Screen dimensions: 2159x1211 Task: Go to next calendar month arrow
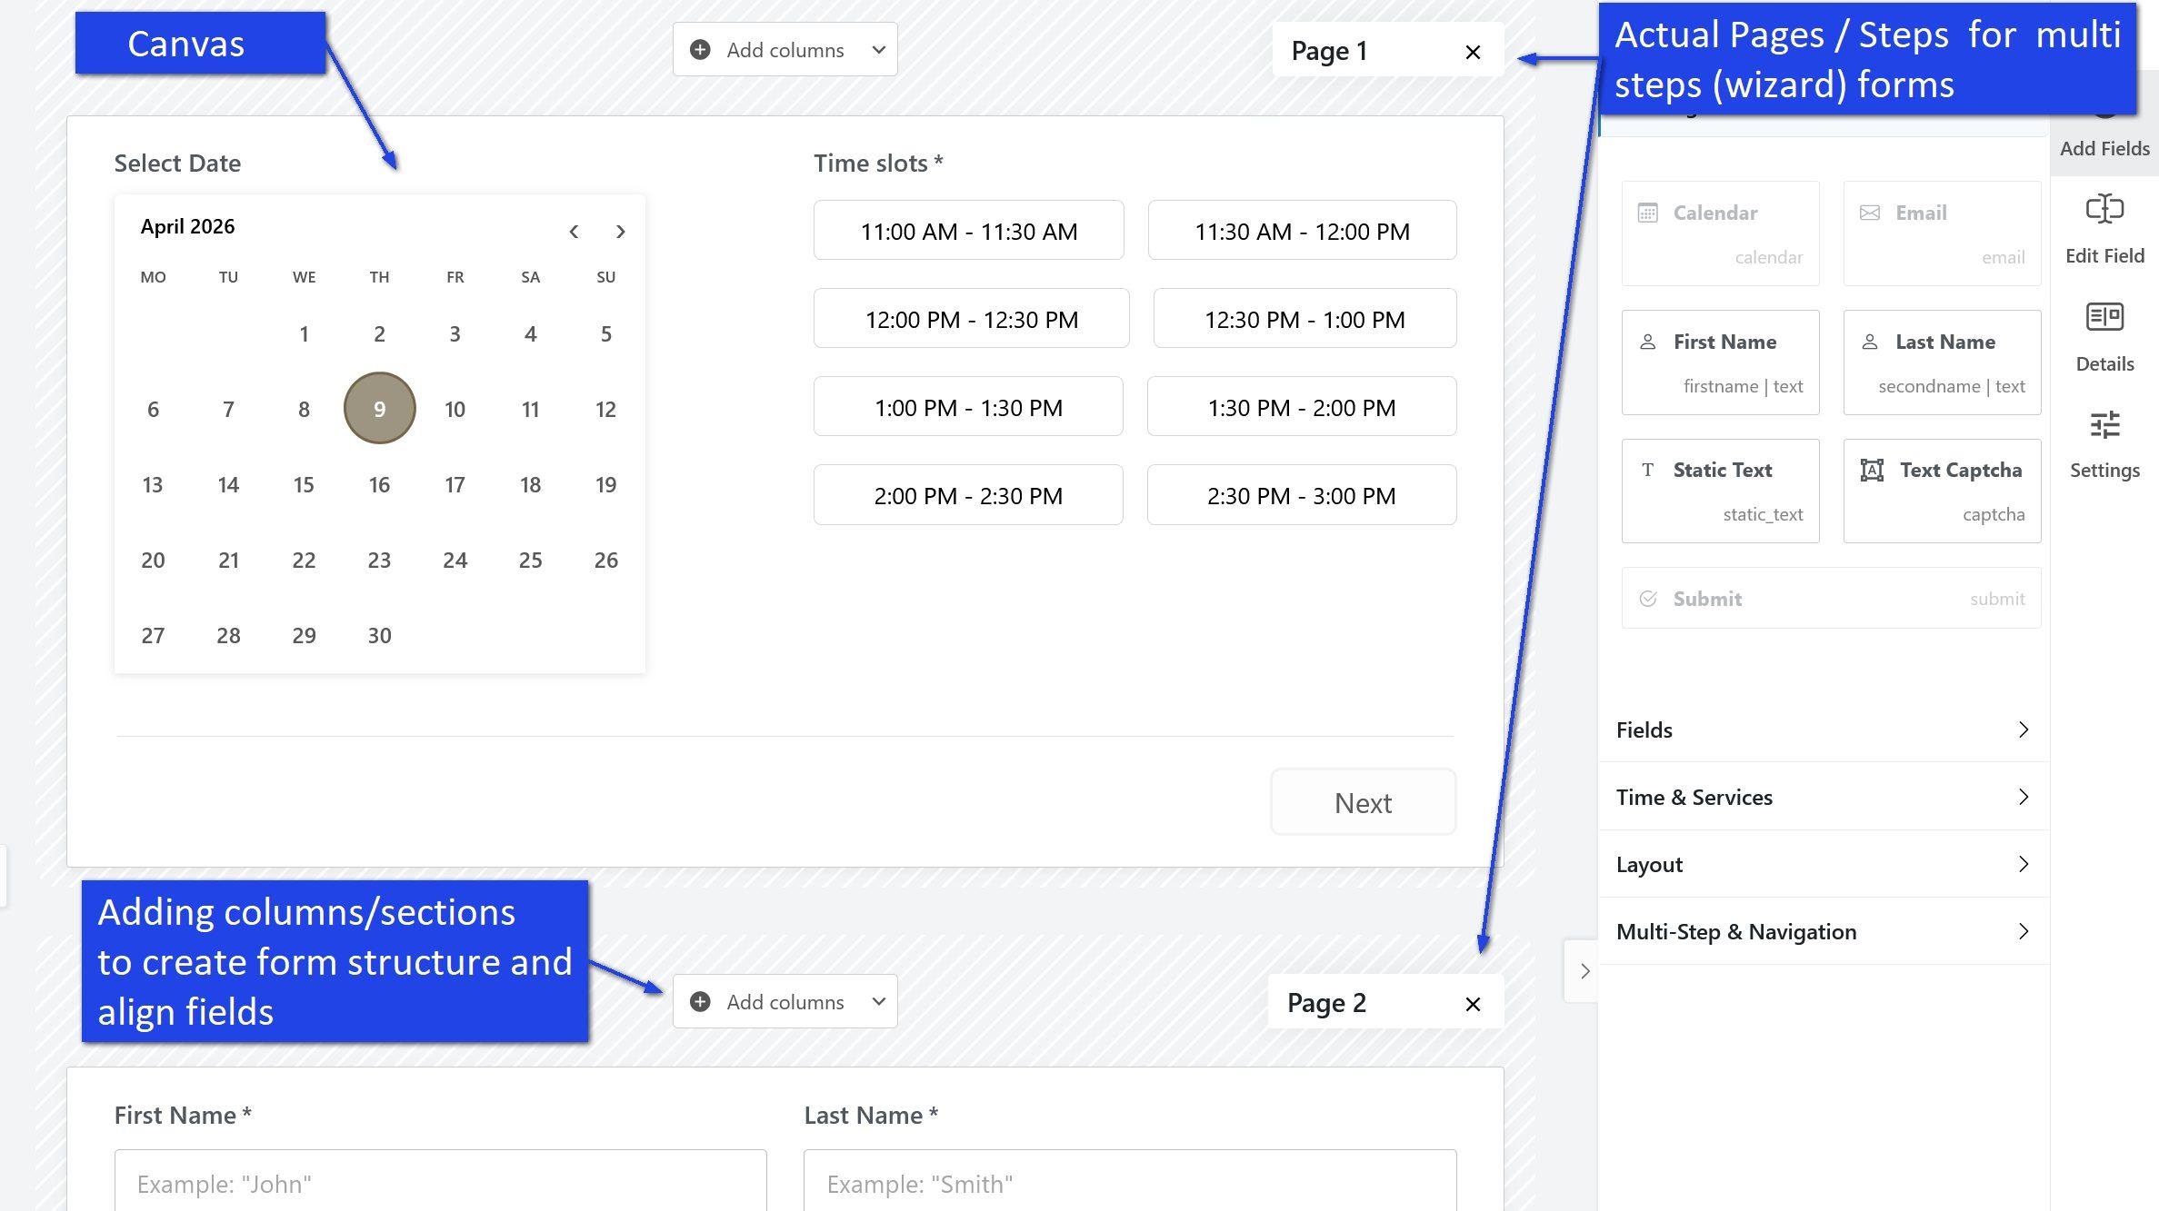click(x=620, y=232)
